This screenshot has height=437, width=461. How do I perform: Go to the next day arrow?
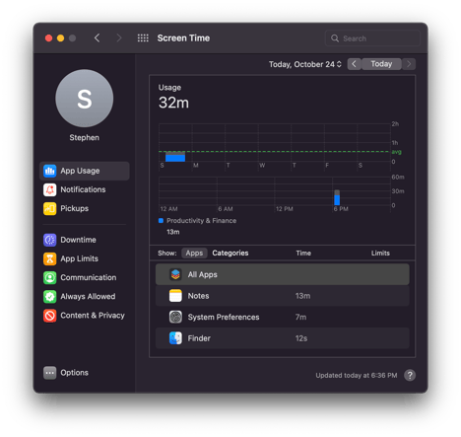(409, 64)
